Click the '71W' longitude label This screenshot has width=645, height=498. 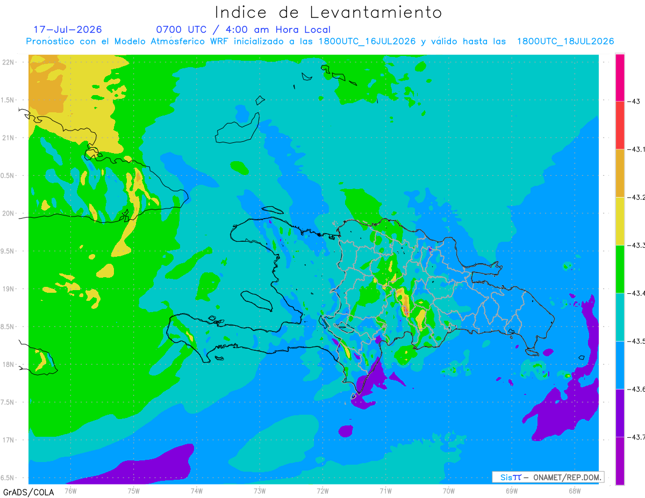click(x=385, y=490)
